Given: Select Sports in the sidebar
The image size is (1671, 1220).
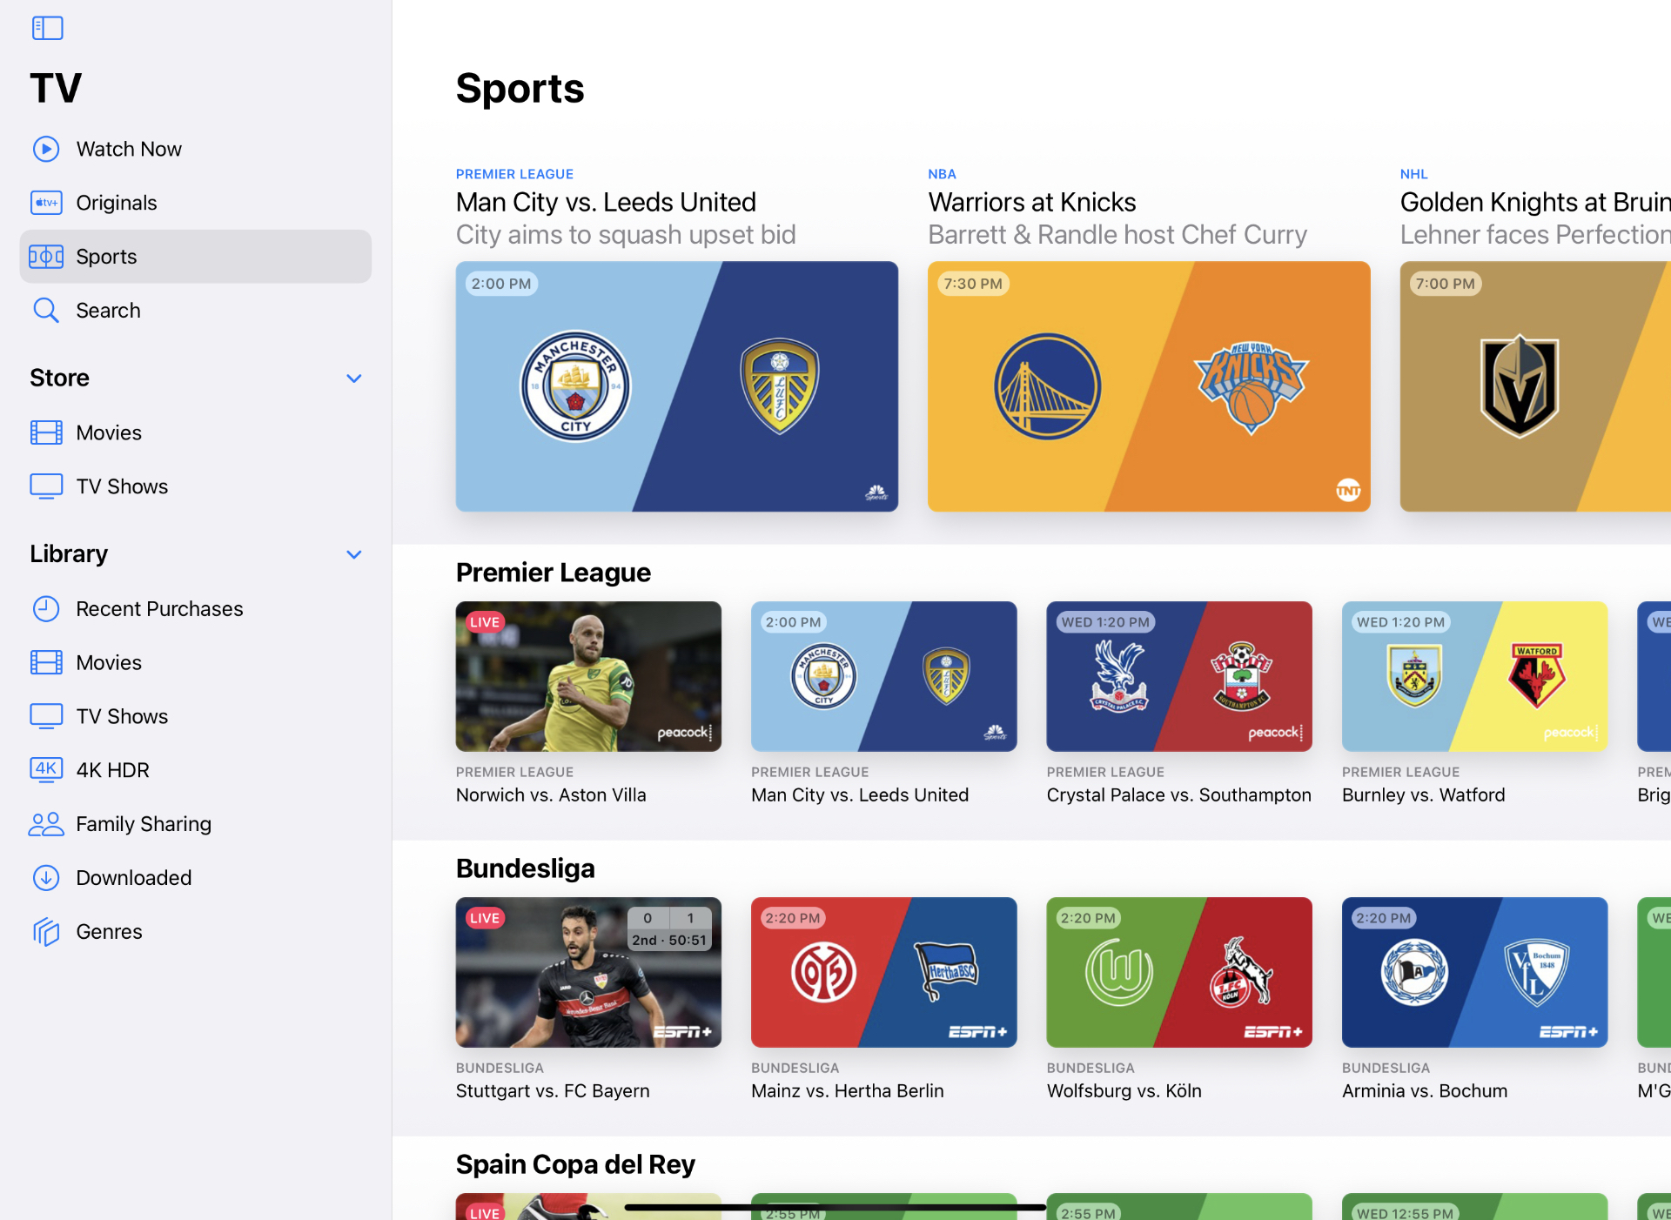Looking at the screenshot, I should 195,257.
